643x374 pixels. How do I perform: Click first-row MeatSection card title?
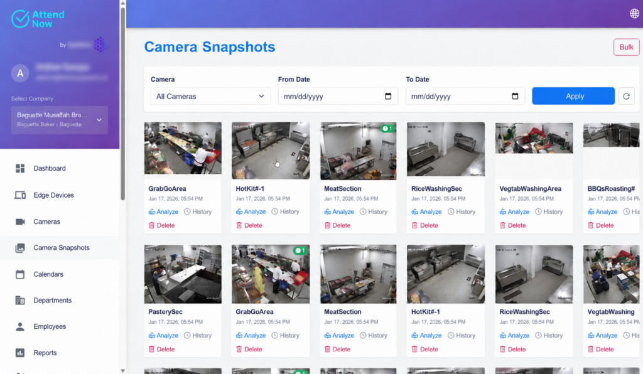tap(343, 189)
